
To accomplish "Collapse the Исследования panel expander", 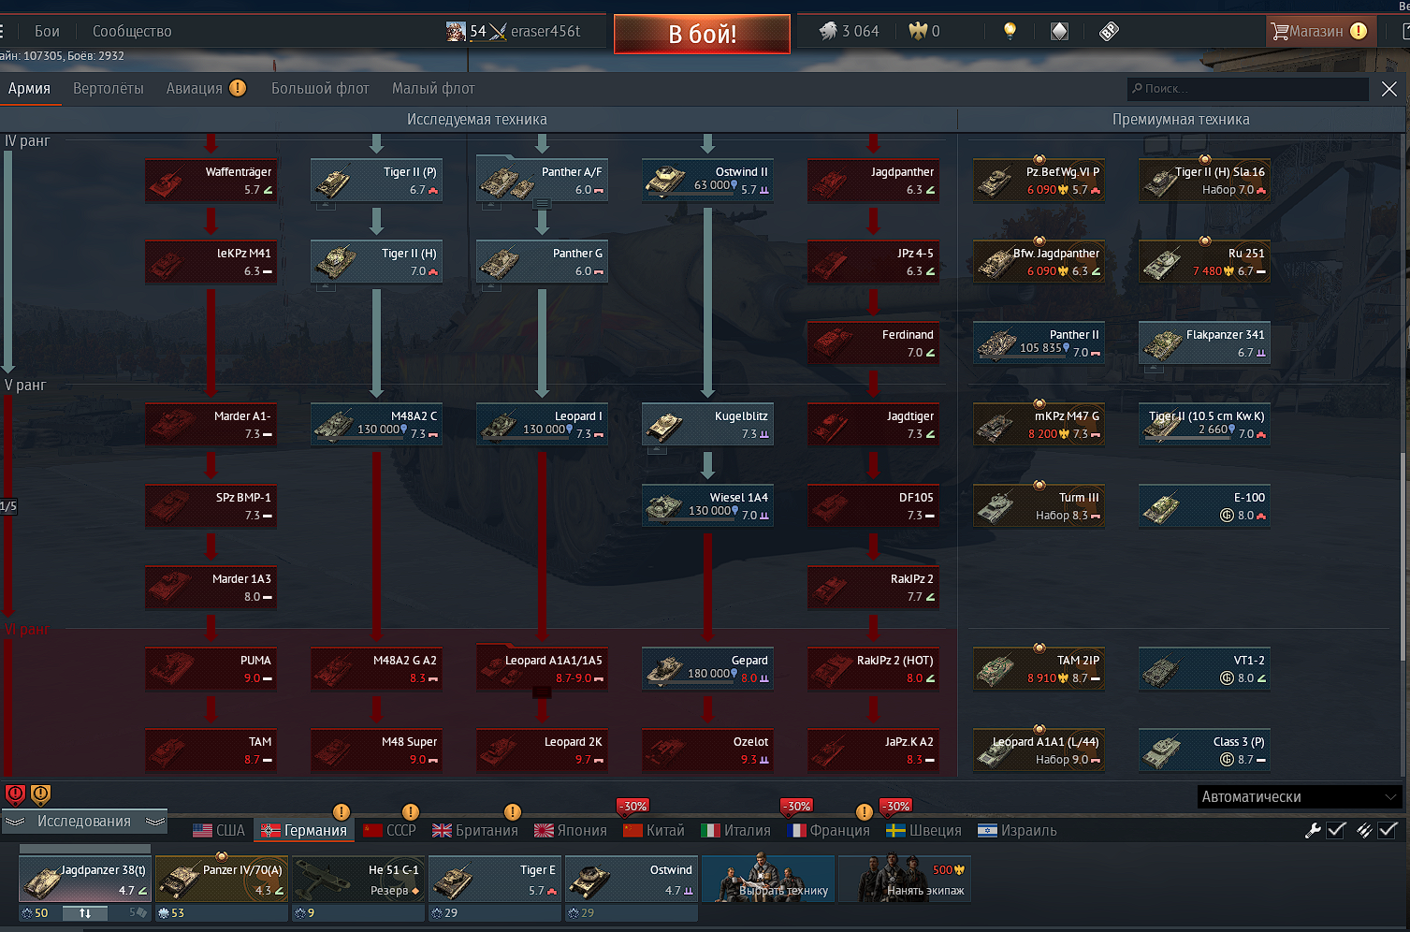I will (84, 821).
